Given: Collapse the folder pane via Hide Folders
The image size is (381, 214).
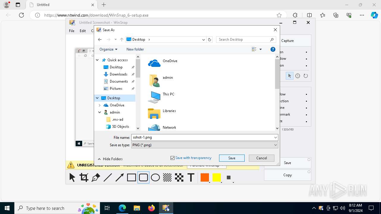Looking at the screenshot, I should [110, 159].
